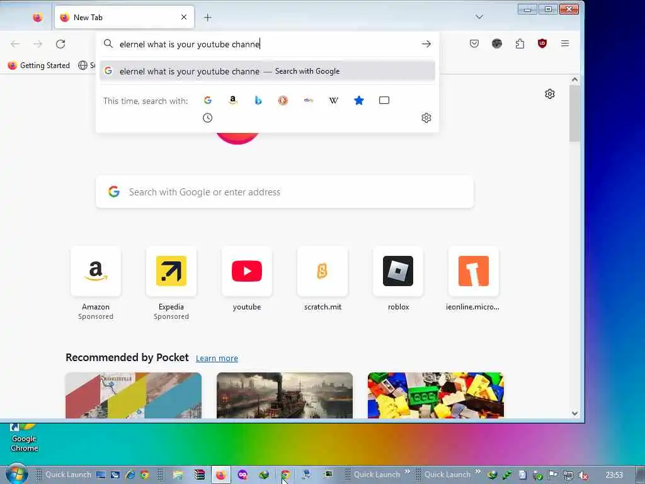Screen dimensions: 645x484
Task: Open the file explorer folder taskbar icon
Action: click(178, 475)
